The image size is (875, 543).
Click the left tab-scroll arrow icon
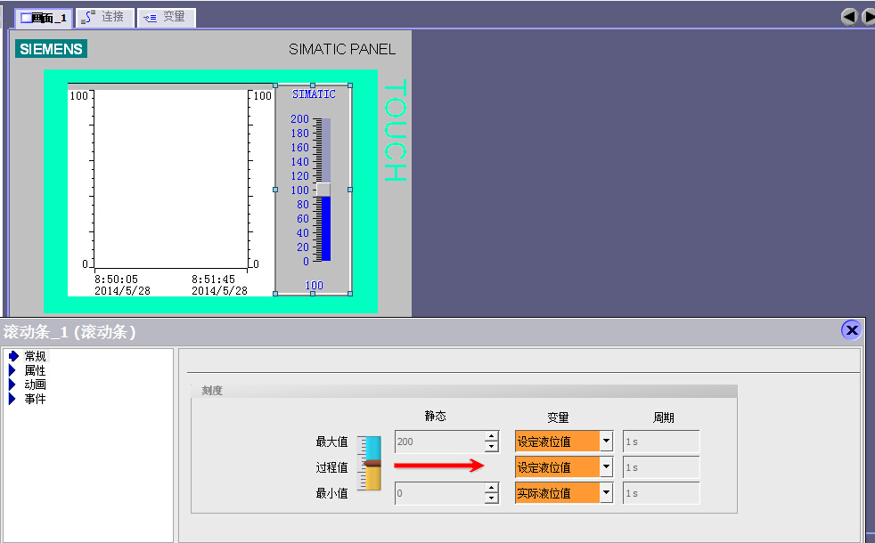click(x=849, y=17)
